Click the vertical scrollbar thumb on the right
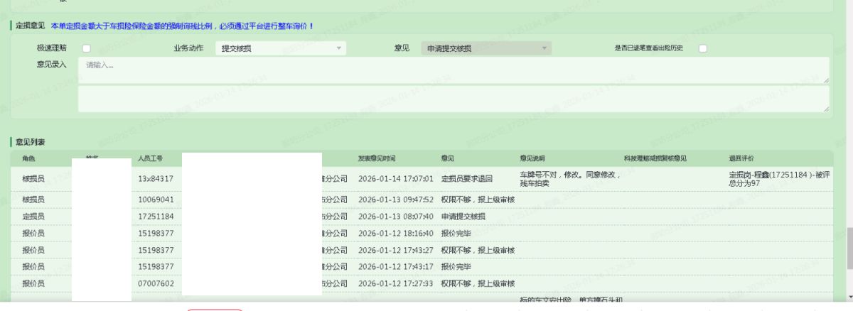 (848, 249)
